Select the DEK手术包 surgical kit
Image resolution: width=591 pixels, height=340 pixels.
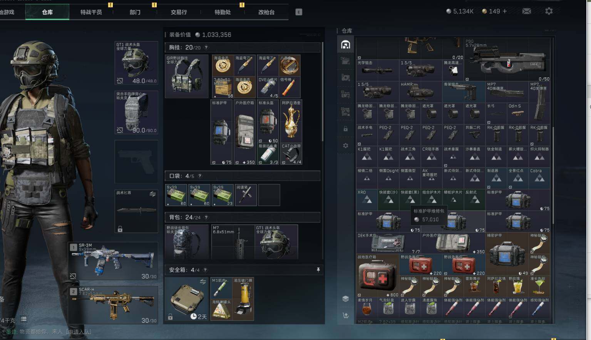click(x=388, y=243)
